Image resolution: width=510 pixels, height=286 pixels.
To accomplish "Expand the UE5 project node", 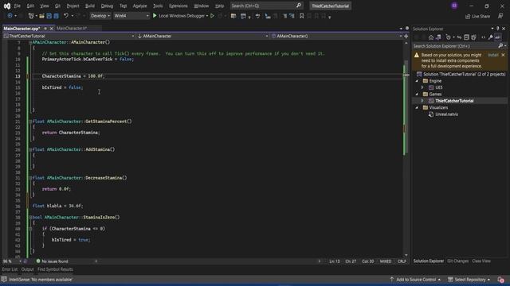I will [x=422, y=87].
